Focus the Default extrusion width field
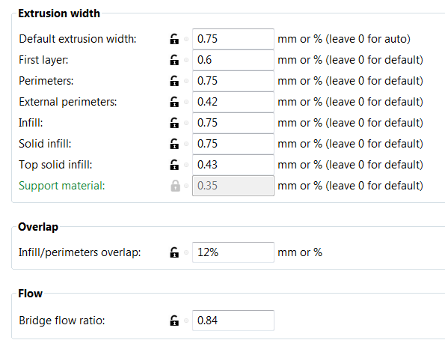 point(233,39)
